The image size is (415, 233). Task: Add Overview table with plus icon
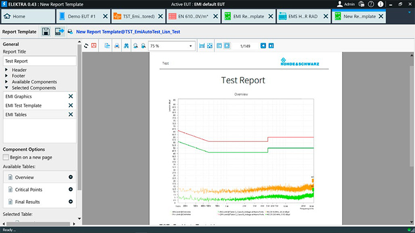tap(70, 177)
